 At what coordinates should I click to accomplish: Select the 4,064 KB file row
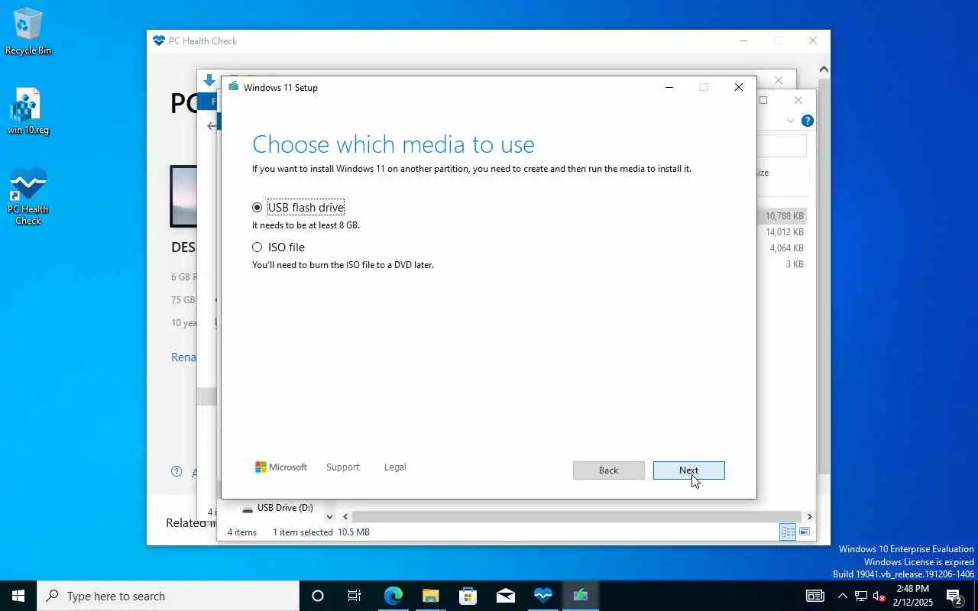(x=782, y=248)
